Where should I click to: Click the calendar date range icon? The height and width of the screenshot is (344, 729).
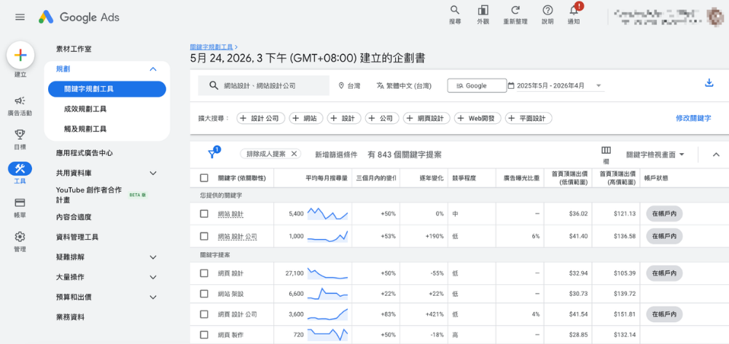pyautogui.click(x=512, y=86)
